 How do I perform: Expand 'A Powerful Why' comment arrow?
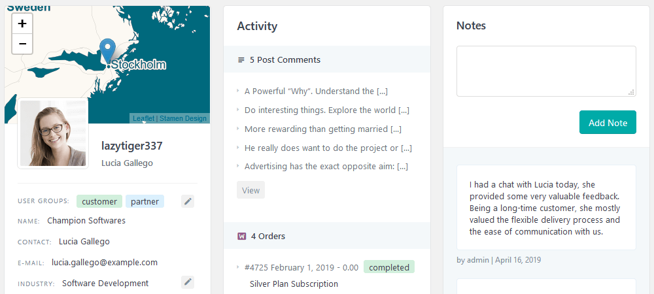[x=238, y=90]
